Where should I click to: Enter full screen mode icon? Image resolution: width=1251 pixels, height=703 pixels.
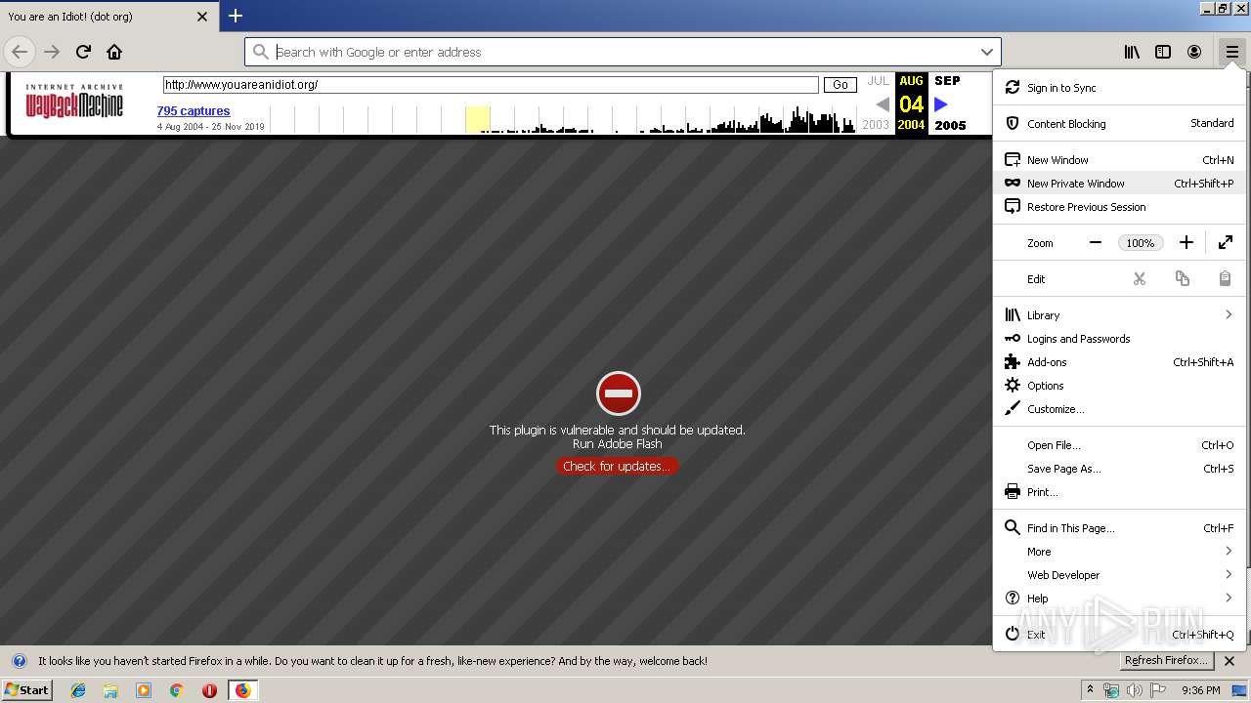click(x=1226, y=242)
